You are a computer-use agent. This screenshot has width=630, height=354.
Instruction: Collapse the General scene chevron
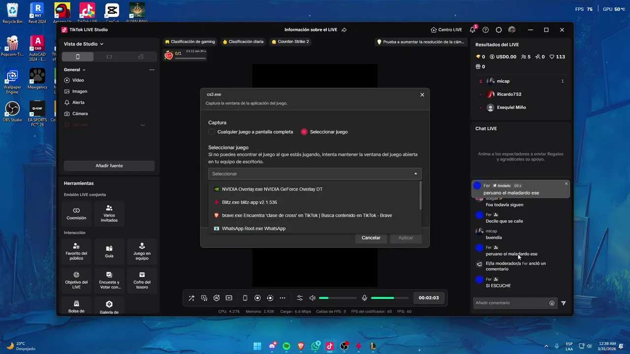[84, 70]
